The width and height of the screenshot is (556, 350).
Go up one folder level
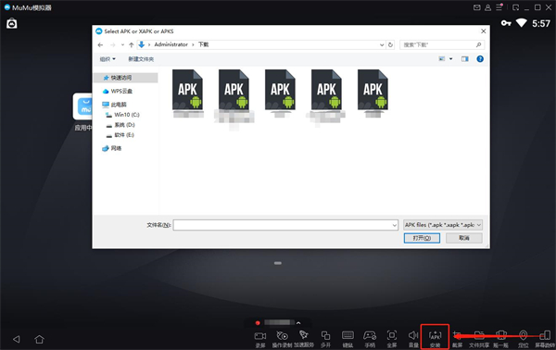pyautogui.click(x=132, y=44)
